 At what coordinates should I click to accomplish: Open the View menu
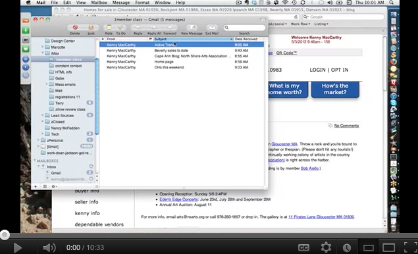pos(81,3)
